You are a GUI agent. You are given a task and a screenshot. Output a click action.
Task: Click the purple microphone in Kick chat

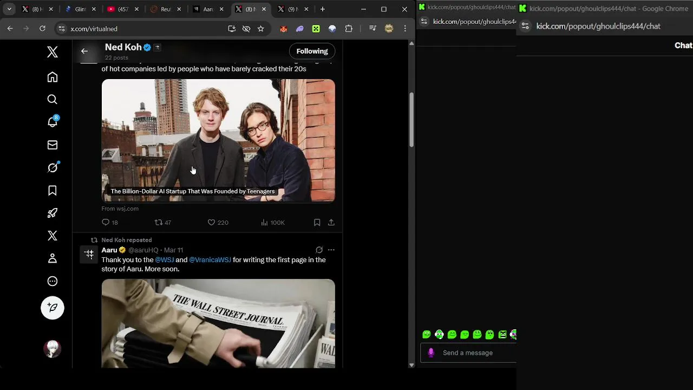click(x=431, y=353)
